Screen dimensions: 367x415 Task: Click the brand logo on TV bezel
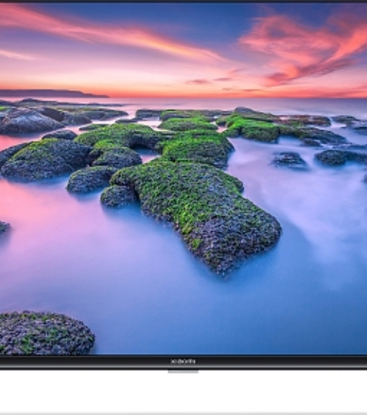pyautogui.click(x=183, y=361)
